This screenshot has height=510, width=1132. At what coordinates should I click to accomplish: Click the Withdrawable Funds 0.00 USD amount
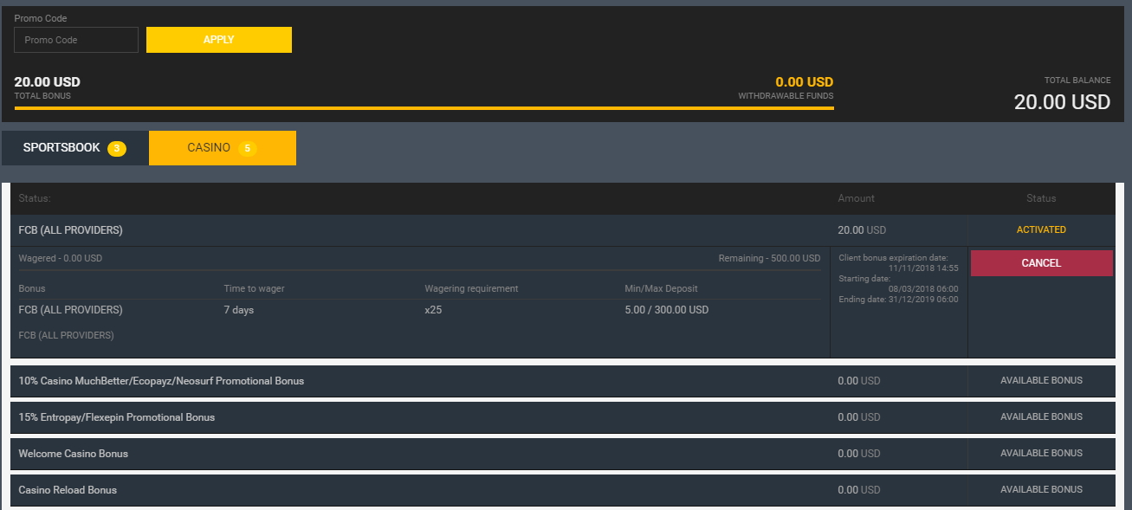pyautogui.click(x=804, y=82)
